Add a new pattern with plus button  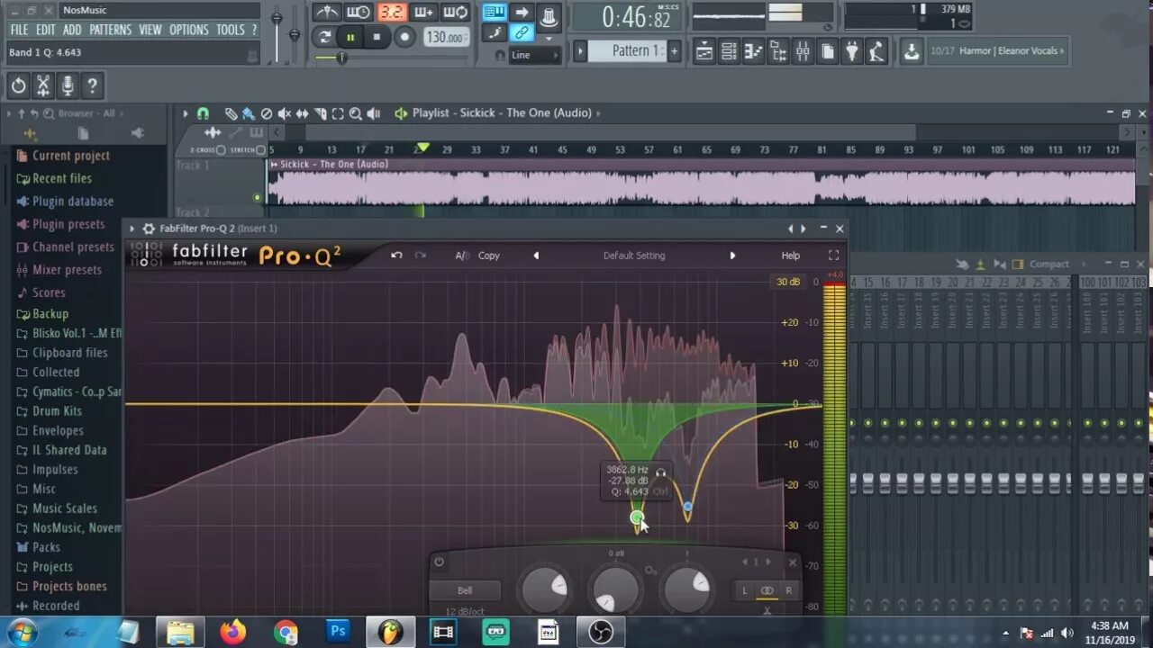click(x=674, y=50)
